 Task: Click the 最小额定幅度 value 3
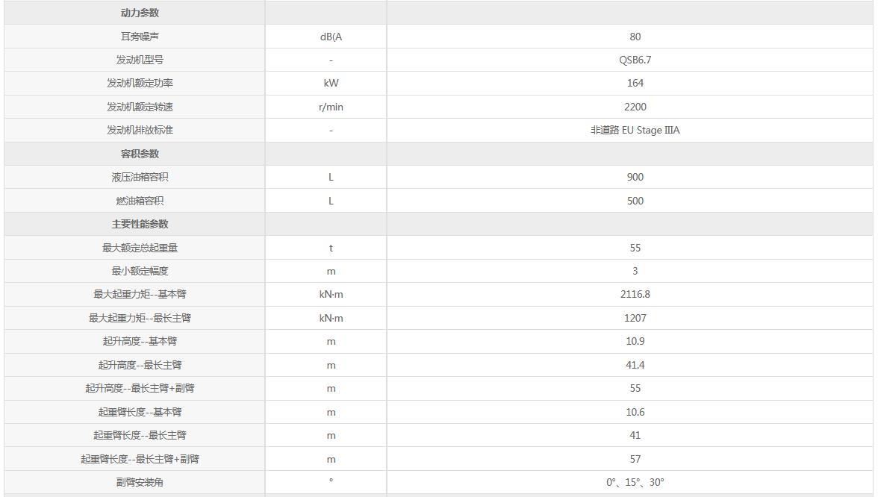point(635,271)
